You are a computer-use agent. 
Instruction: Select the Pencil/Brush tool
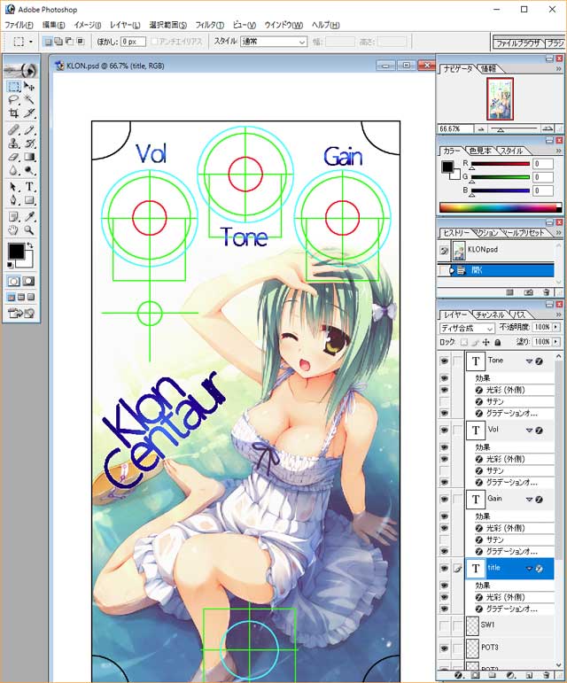click(29, 130)
